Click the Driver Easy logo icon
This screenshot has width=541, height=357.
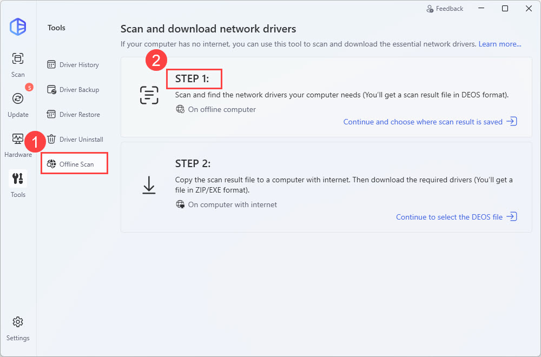coord(18,27)
